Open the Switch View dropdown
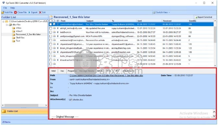This screenshot has width=218, height=125. coord(161,12)
